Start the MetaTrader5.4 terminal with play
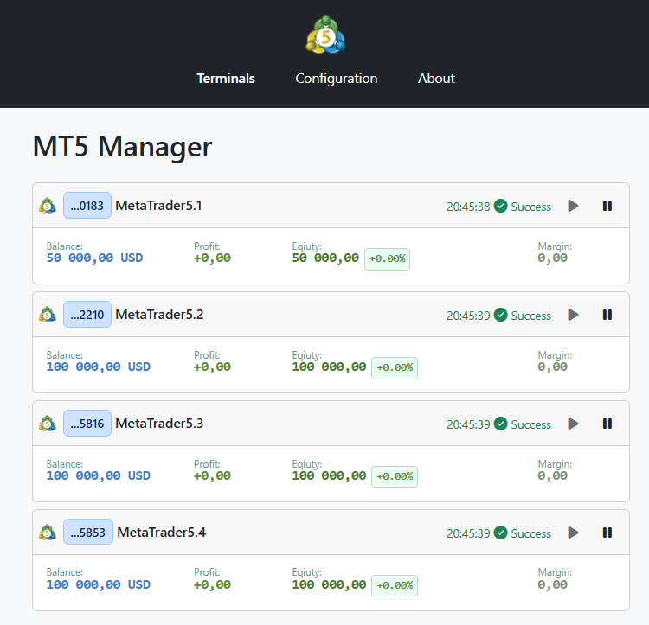 coord(573,533)
